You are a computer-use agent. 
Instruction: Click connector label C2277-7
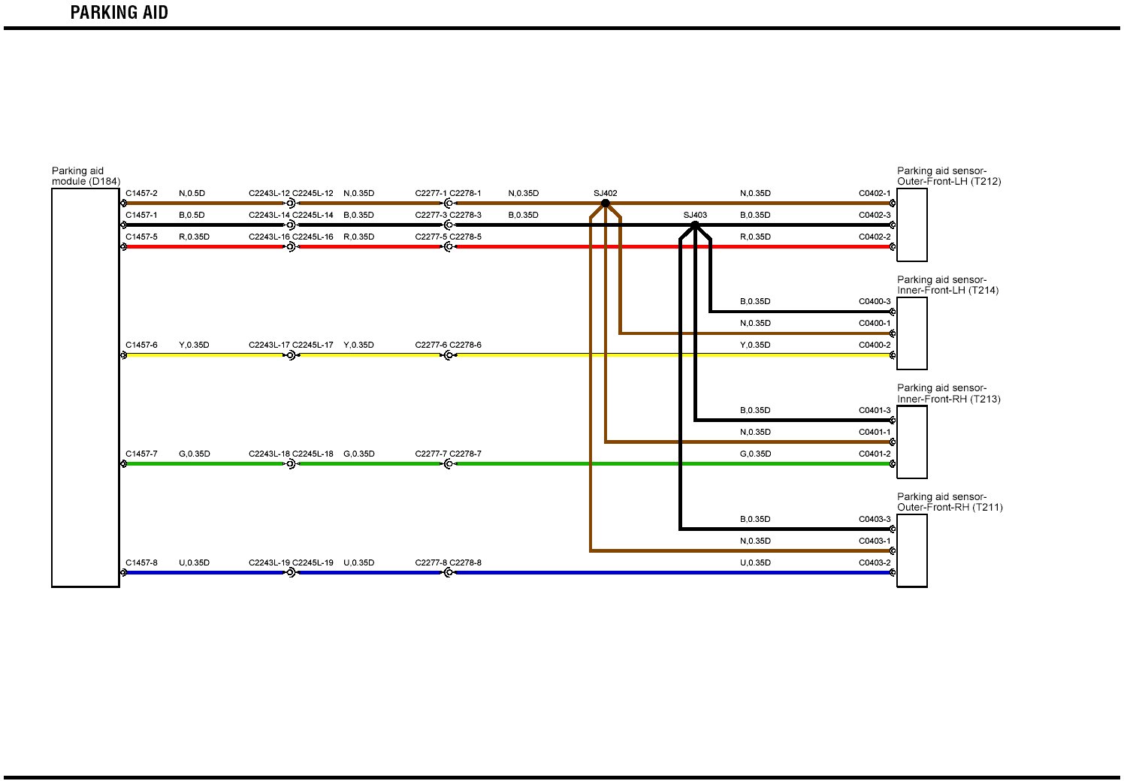click(x=431, y=454)
